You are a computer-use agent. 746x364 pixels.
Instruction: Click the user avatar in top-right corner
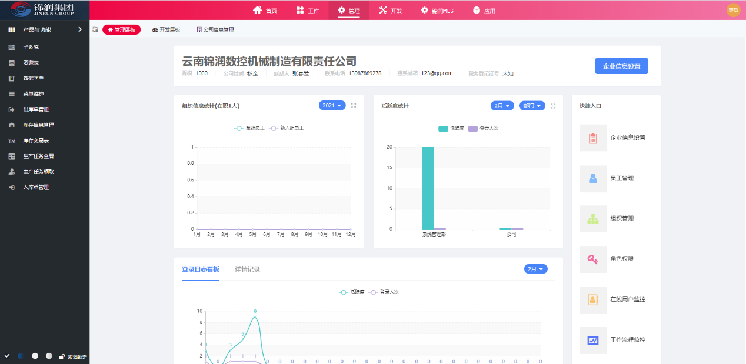(733, 10)
